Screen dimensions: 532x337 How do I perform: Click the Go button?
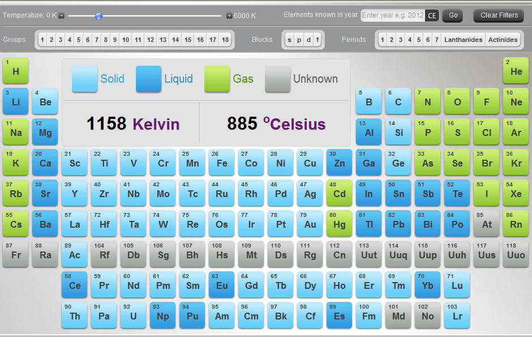coord(453,15)
